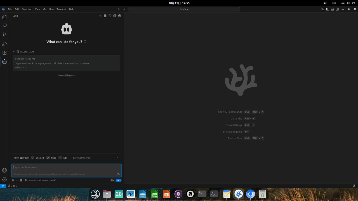Uncheck the Read auto-approve checkbox

pos(48,158)
